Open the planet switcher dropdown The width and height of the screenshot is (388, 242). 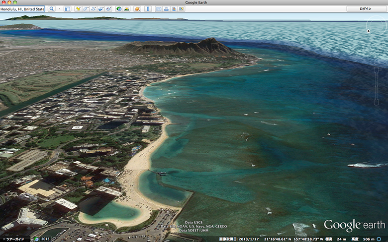(x=137, y=9)
